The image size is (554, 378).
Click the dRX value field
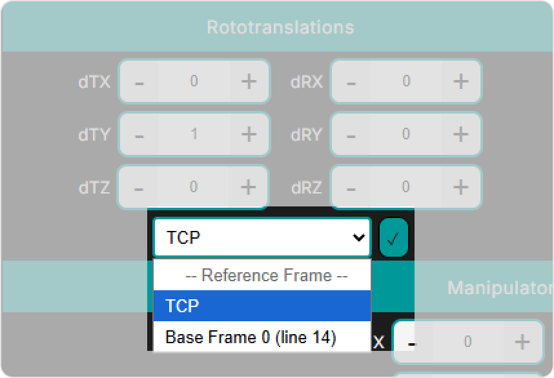[405, 82]
